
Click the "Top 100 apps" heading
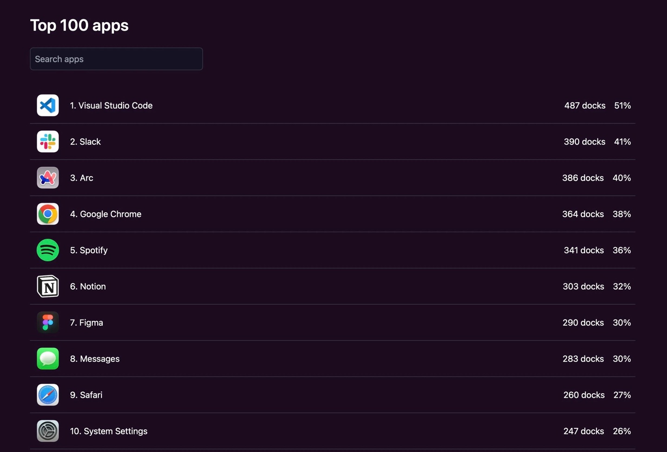(79, 25)
